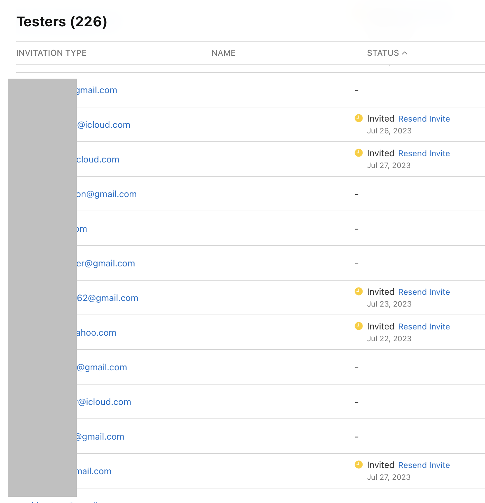Click clock icon on icloud row dated Jul 27
Image resolution: width=485 pixels, height=503 pixels.
[359, 153]
